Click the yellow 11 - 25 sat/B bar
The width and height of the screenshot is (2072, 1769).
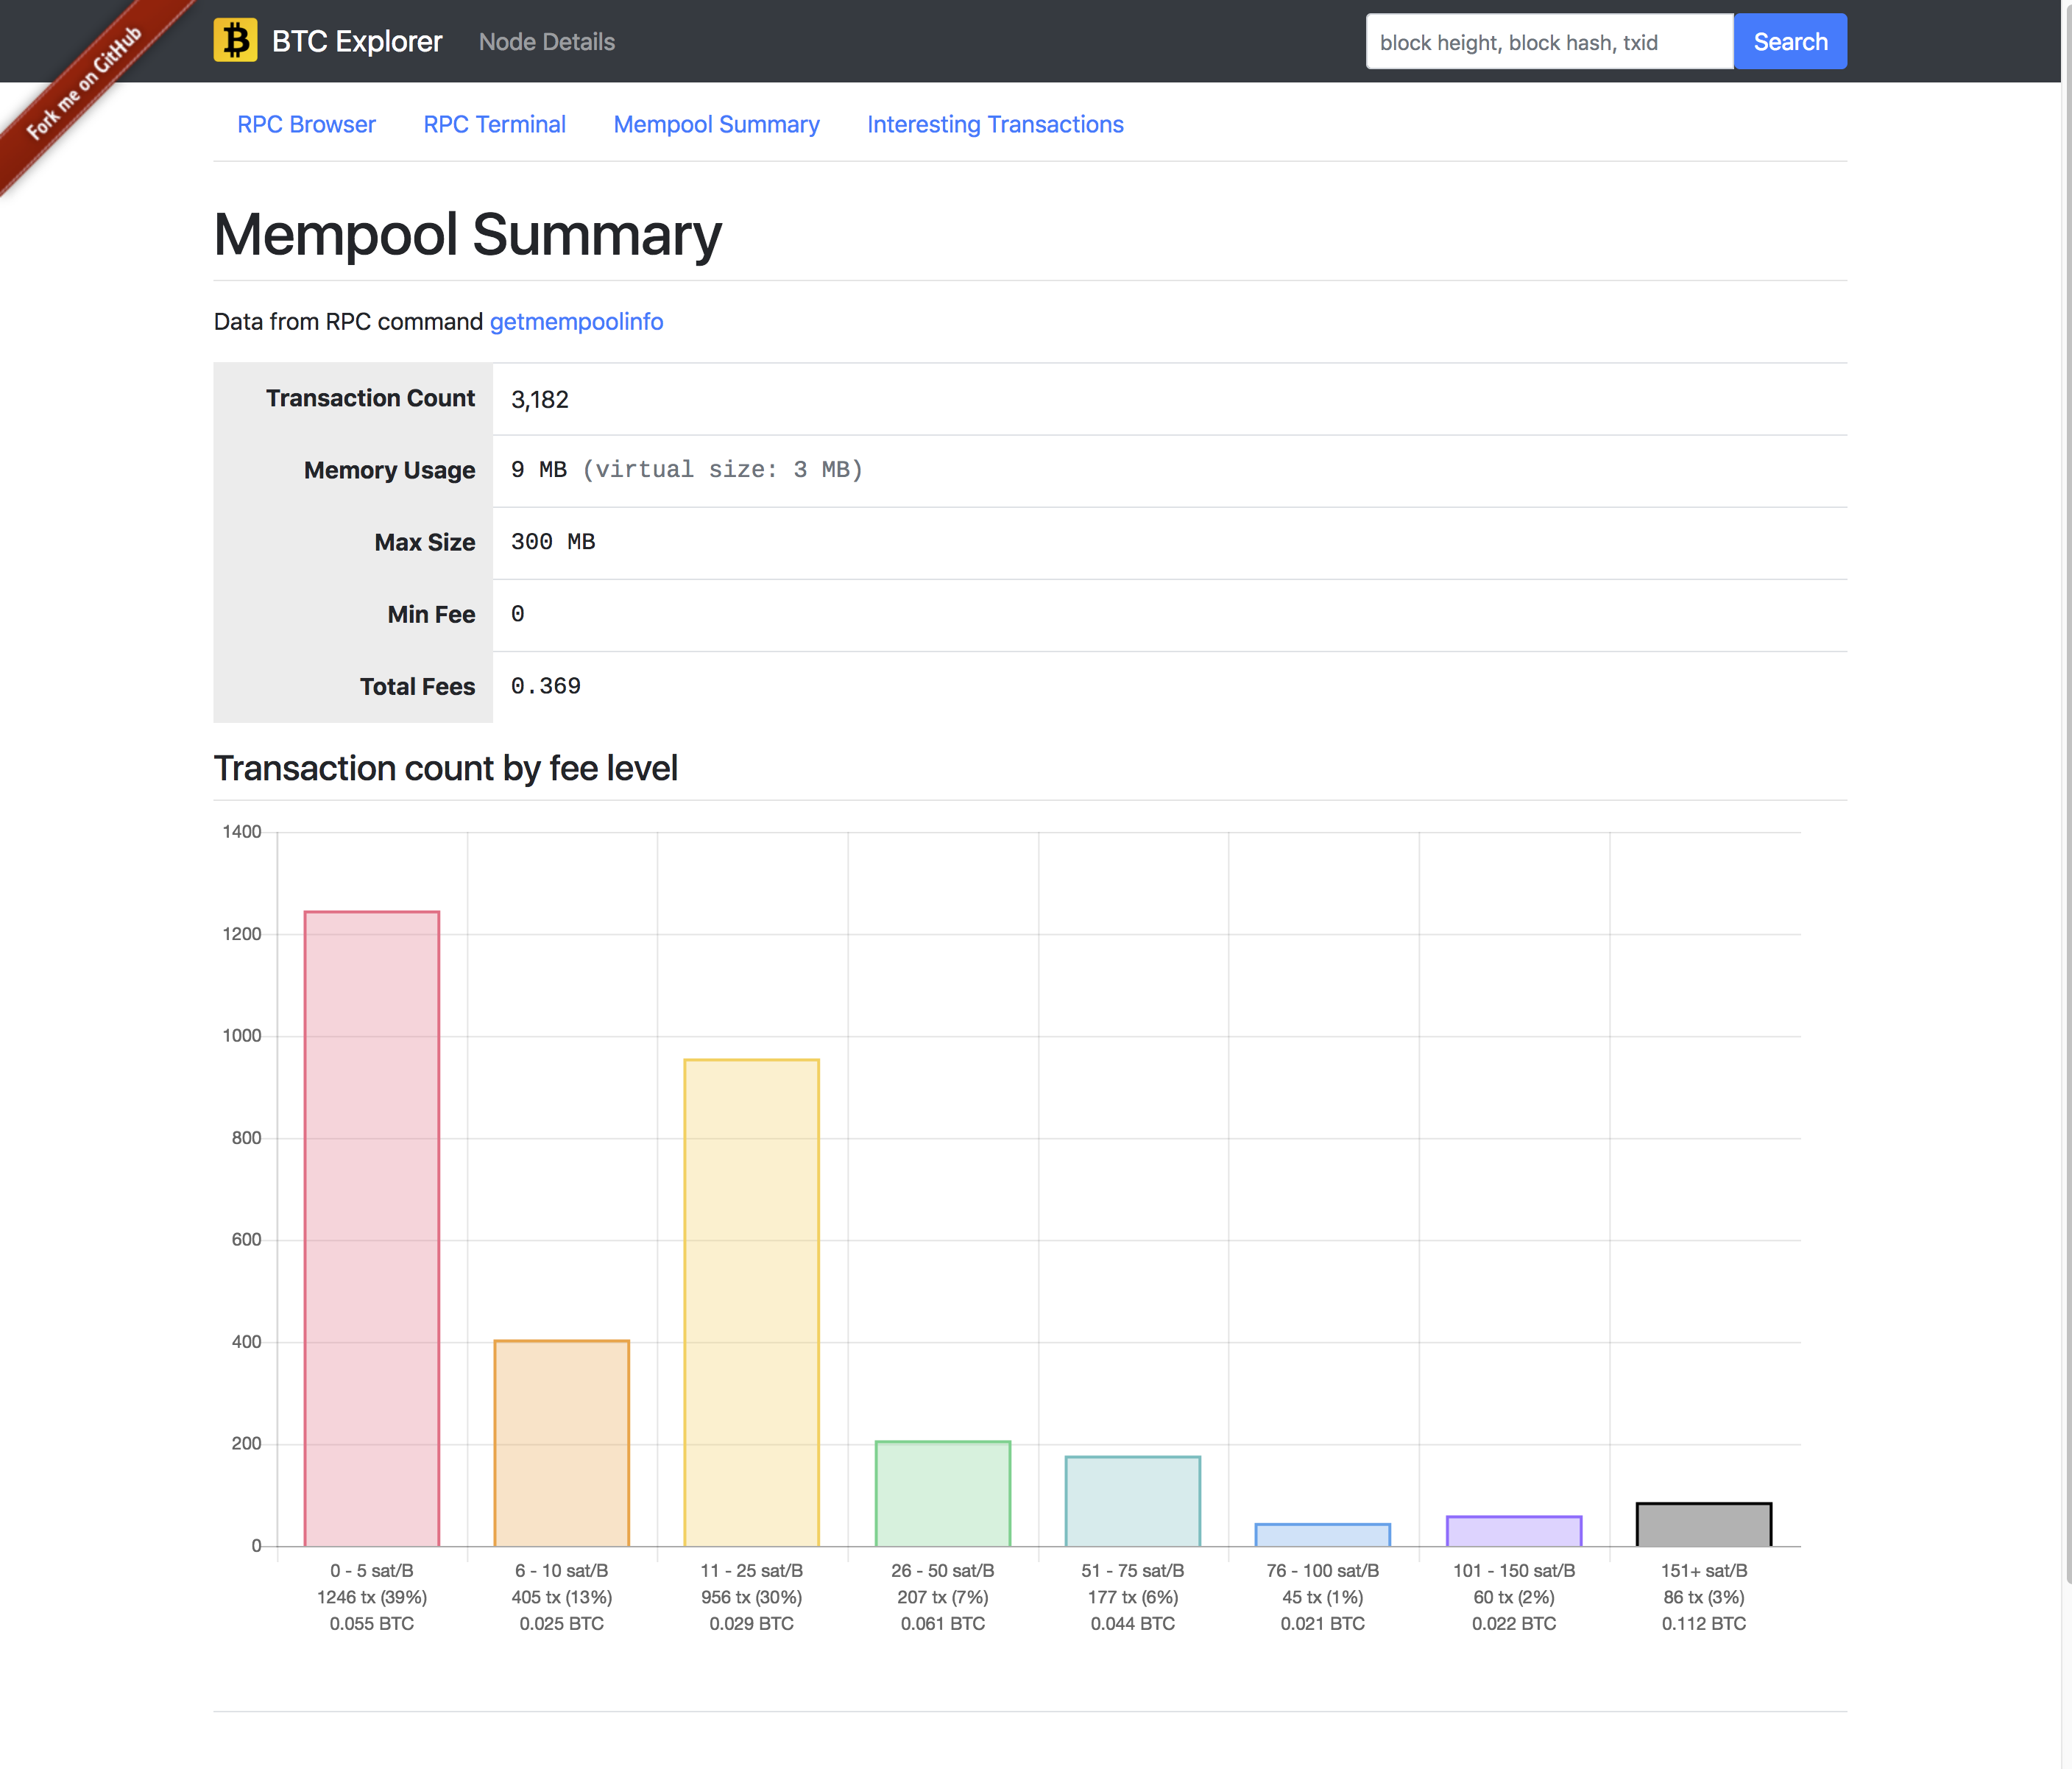coord(751,1302)
